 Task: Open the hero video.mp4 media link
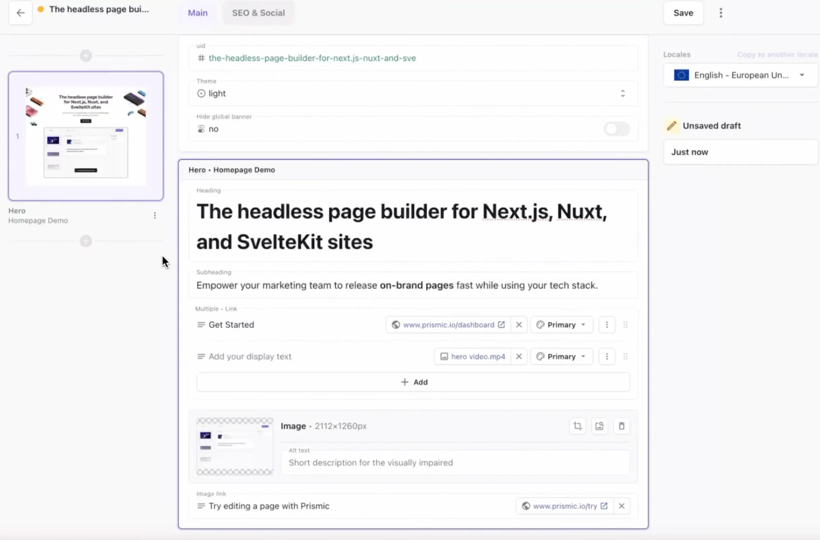[x=478, y=356]
